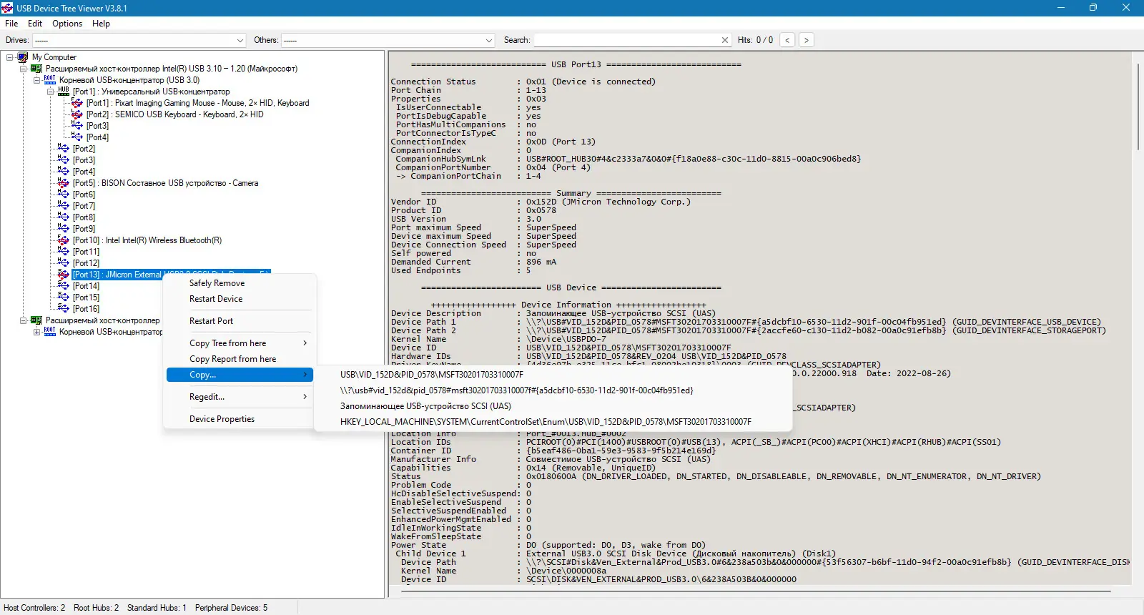The height and width of the screenshot is (615, 1144).
Task: Select the highlighted Copy... menu entry
Action: coord(240,375)
